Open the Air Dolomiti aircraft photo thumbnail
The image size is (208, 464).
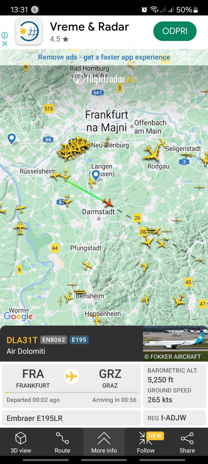click(x=175, y=343)
